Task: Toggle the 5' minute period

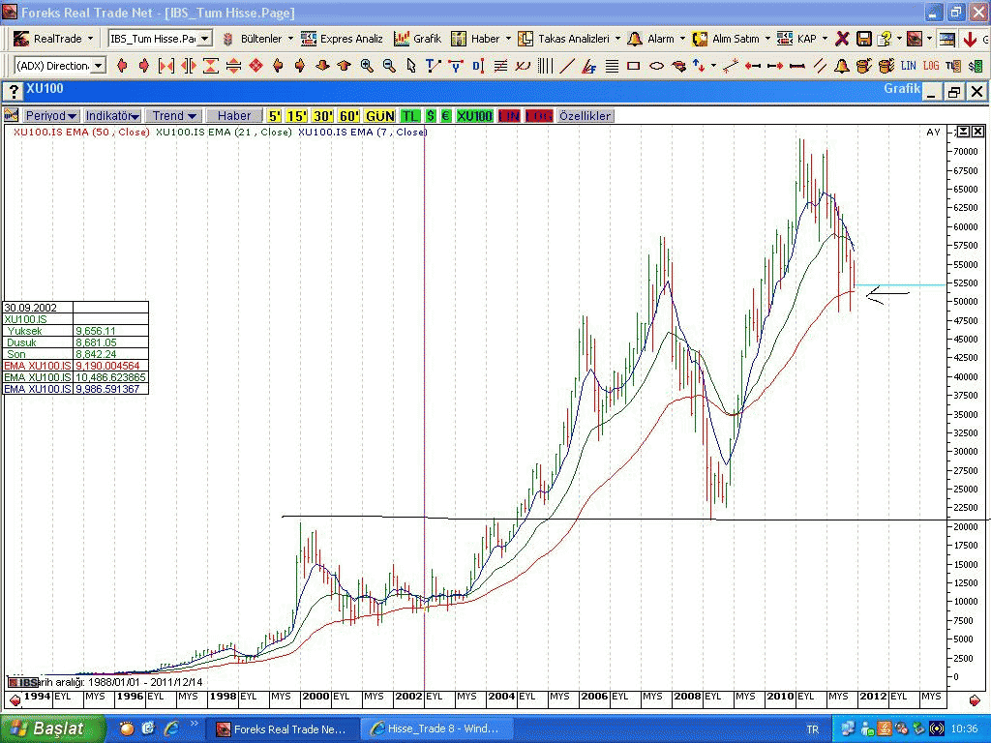Action: tap(274, 116)
